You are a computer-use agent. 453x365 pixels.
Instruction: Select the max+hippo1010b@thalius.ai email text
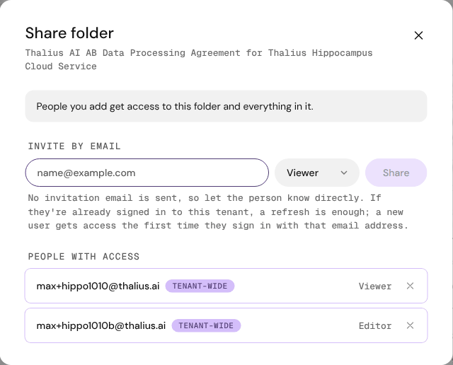pyautogui.click(x=101, y=325)
